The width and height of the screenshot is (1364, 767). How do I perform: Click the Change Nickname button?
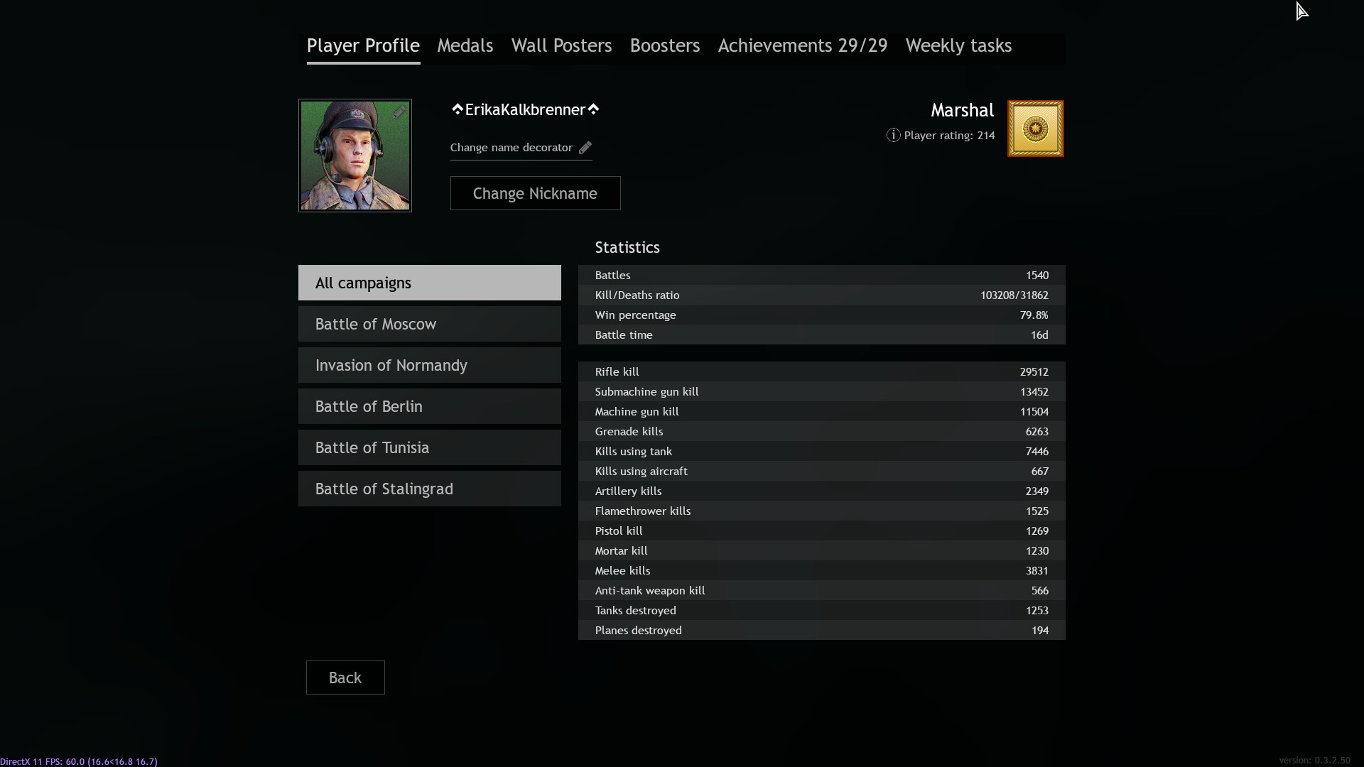535,193
